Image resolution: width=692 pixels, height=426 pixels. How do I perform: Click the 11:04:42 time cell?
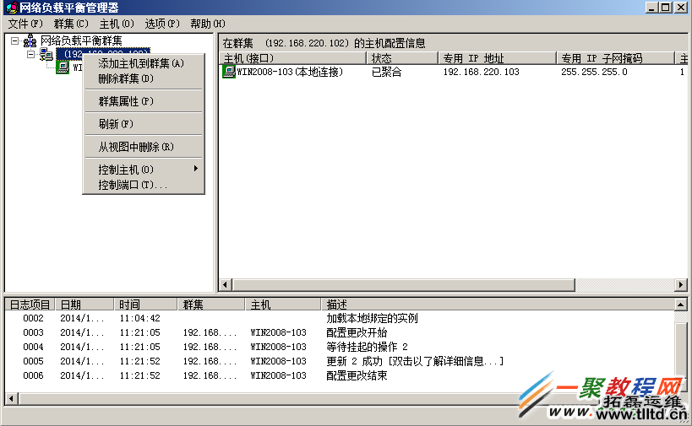[140, 318]
